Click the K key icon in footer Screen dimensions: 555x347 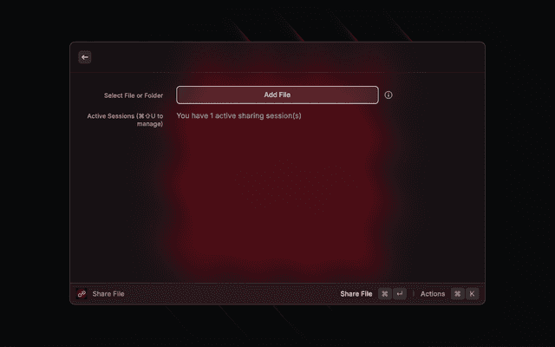[x=472, y=293]
